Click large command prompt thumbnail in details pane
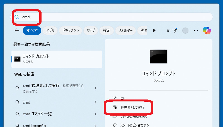The height and width of the screenshot is (127, 223). [158, 56]
